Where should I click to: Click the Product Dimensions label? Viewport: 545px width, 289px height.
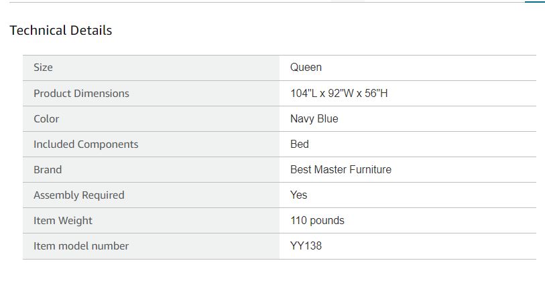(x=81, y=93)
